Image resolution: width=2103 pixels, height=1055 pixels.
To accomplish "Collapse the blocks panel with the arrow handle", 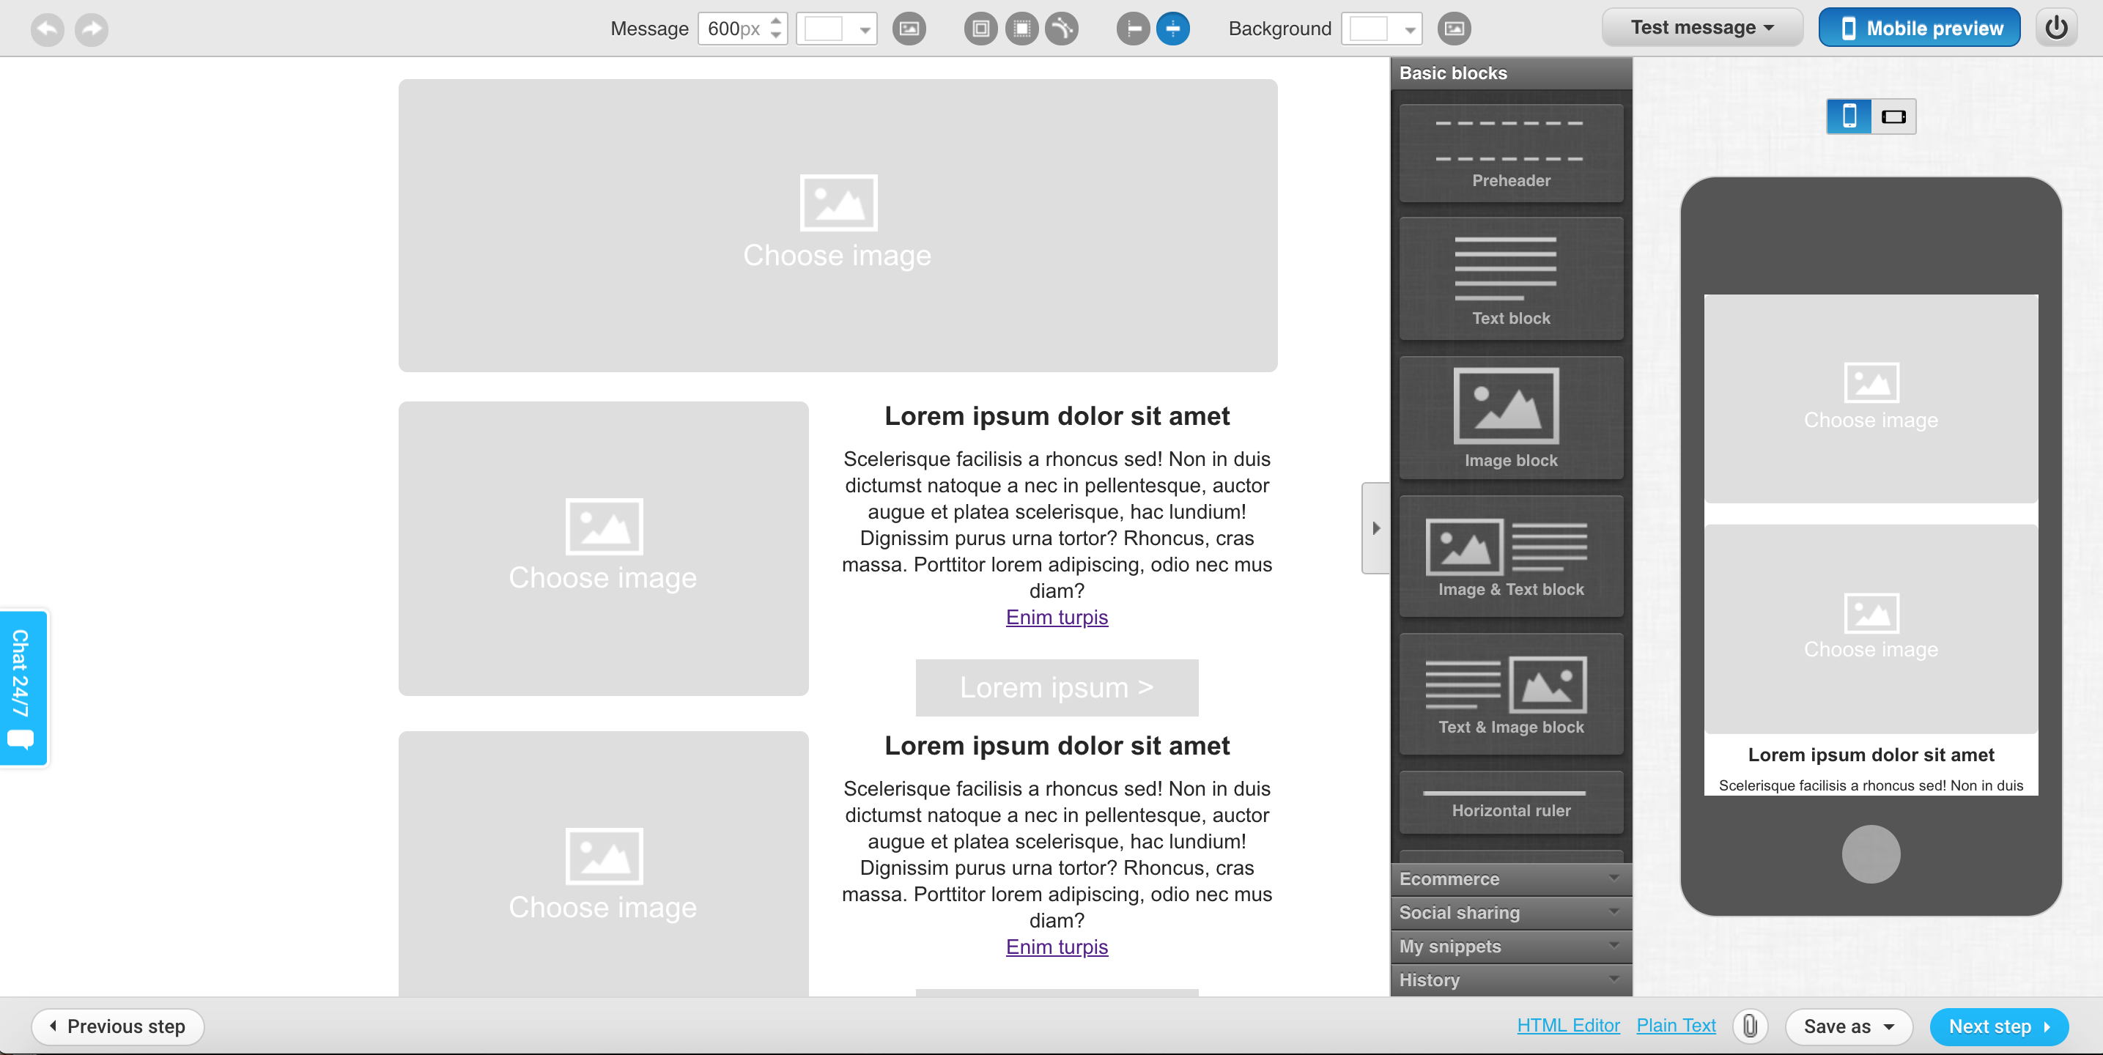I will click(x=1375, y=527).
